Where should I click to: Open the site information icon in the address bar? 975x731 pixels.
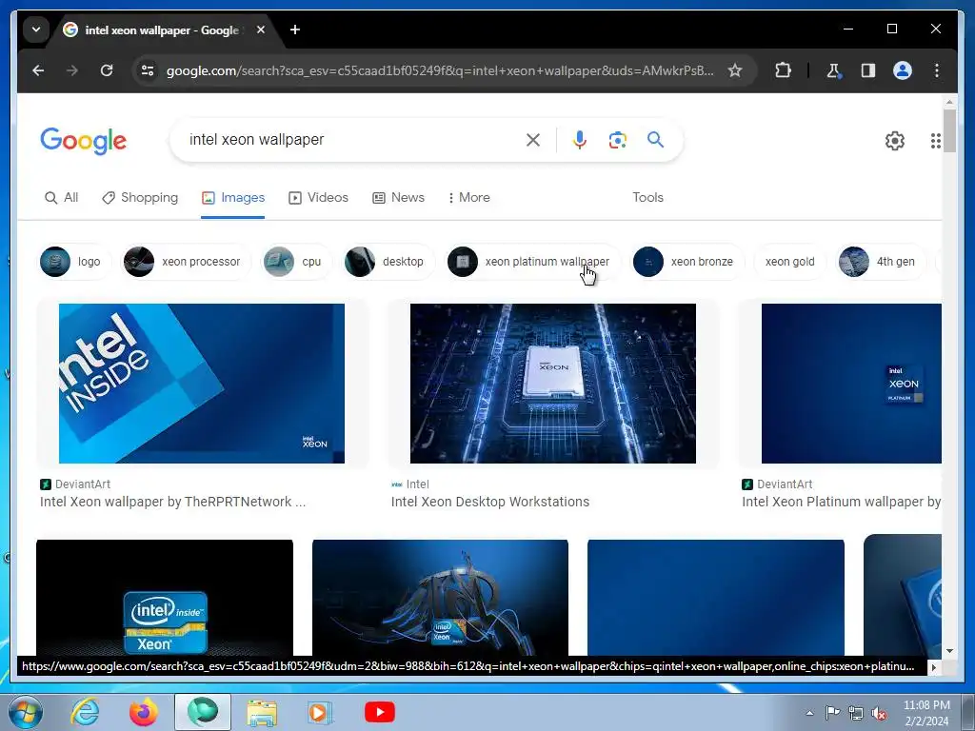(148, 70)
